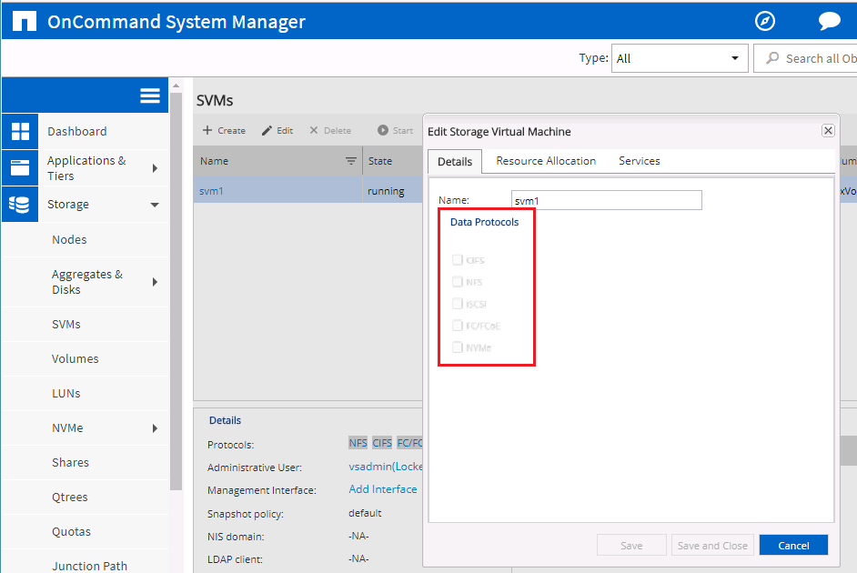Screen dimensions: 857x573
Task: Click the Applications & Tiers icon
Action: [x=20, y=167]
